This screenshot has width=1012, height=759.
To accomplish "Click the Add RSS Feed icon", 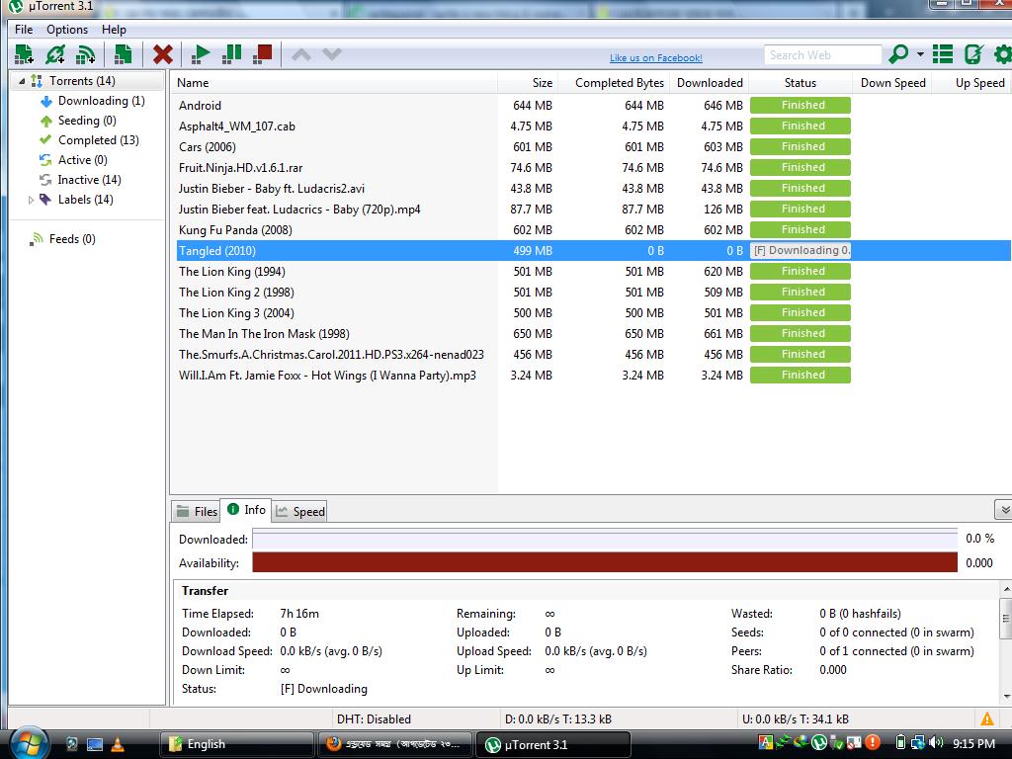I will tap(85, 54).
